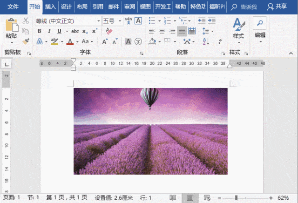Apply bullet list
The image size is (298, 203).
tap(152, 20)
